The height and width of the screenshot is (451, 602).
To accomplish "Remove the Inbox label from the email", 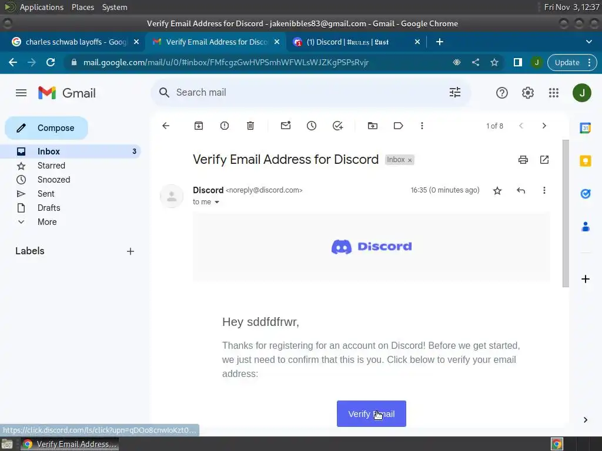I will point(410,160).
